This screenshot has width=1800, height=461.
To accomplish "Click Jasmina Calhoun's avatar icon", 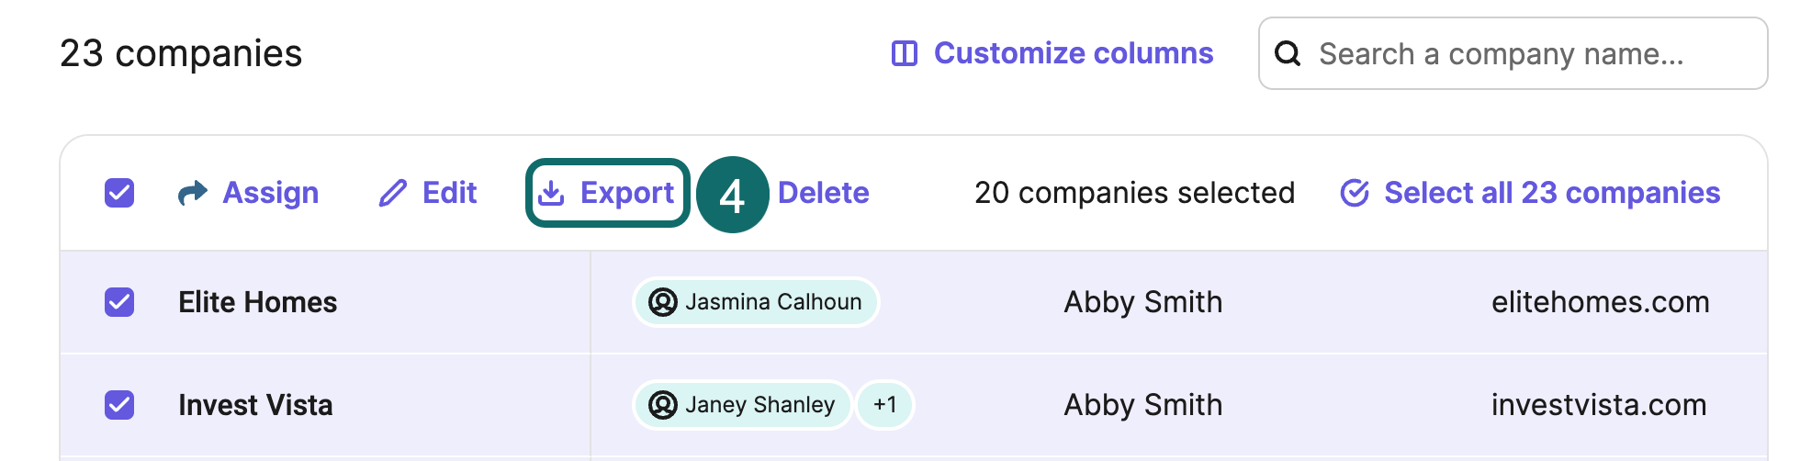I will click(x=662, y=302).
